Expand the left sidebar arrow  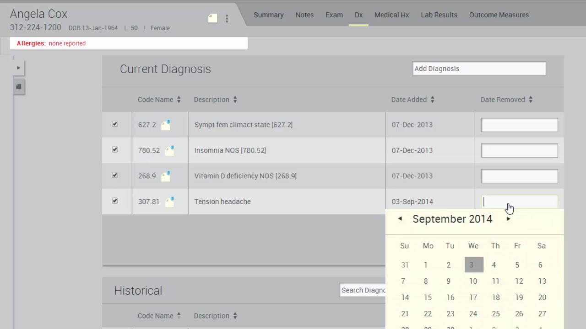click(x=19, y=68)
